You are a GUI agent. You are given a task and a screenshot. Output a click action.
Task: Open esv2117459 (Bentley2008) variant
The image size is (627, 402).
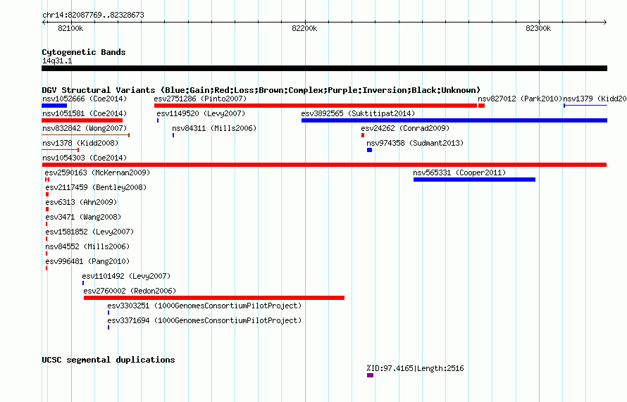(x=96, y=187)
